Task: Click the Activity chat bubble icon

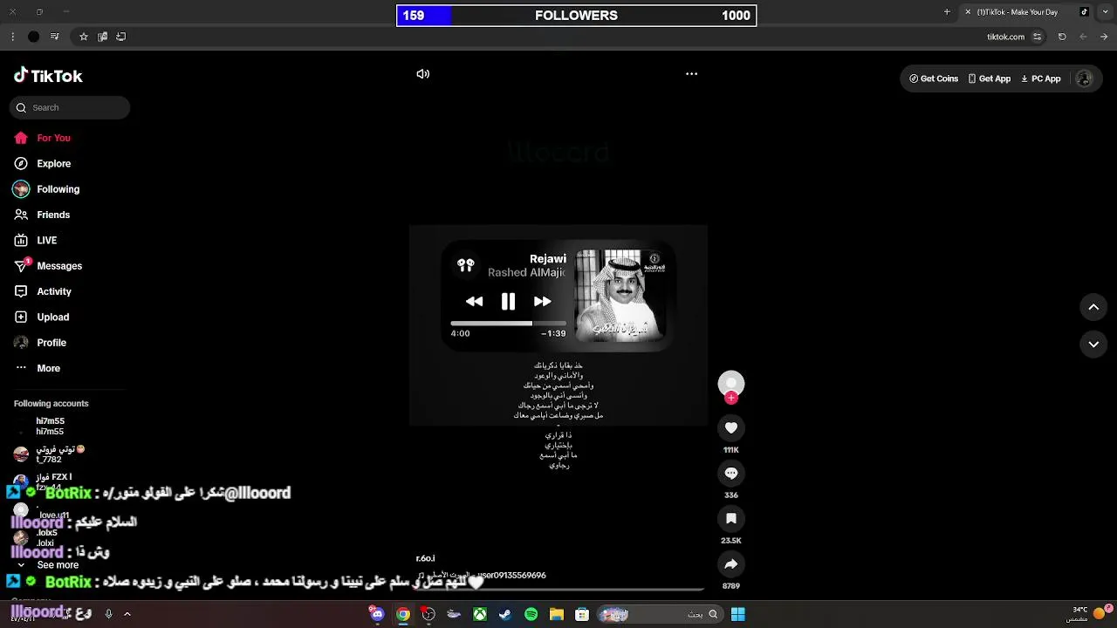Action: (21, 291)
